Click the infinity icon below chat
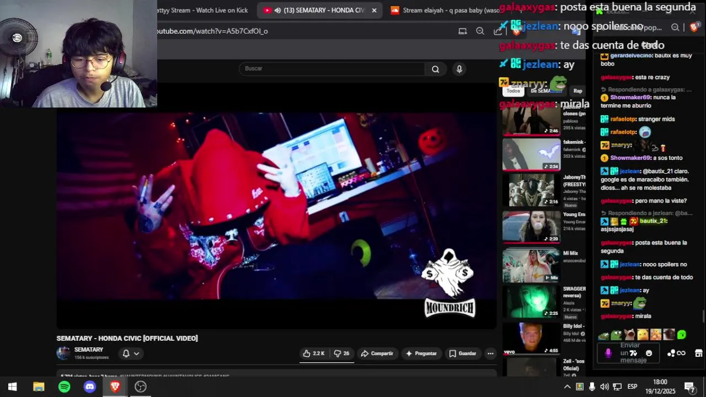 (681, 353)
